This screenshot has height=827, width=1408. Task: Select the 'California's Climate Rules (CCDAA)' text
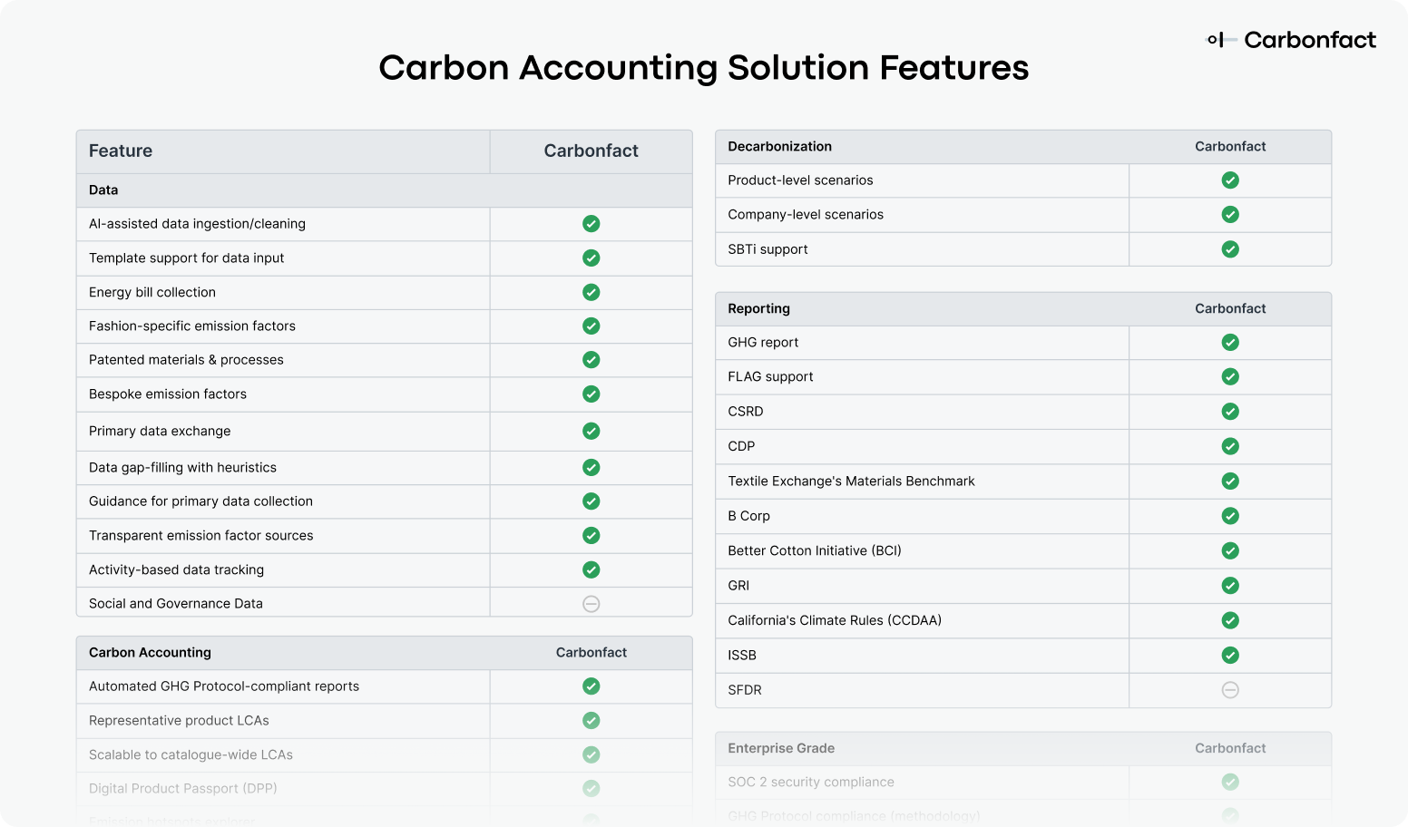835,621
